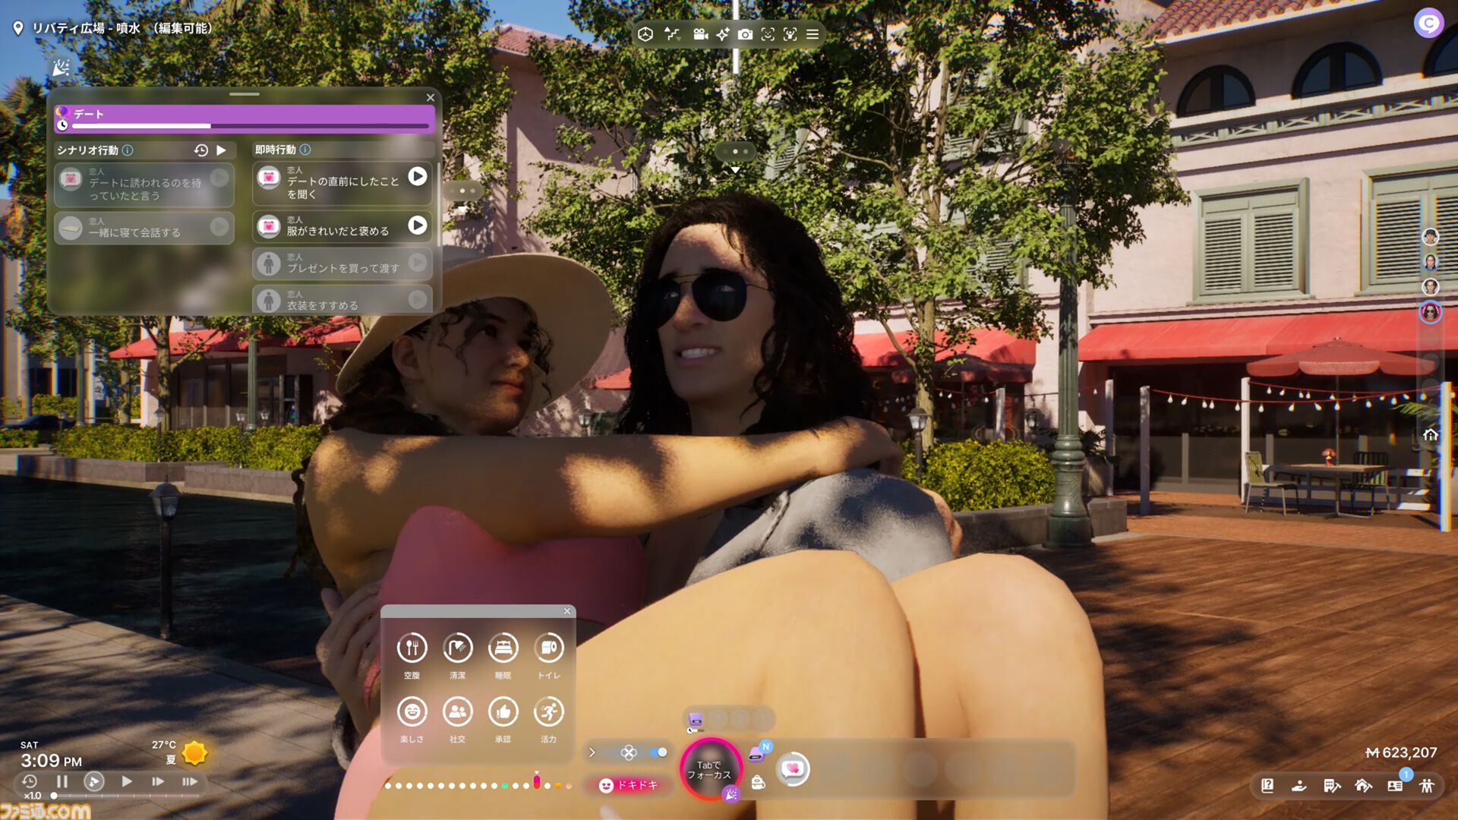Select 衣装をすすめる action
Viewport: 1458px width, 820px height.
(342, 299)
